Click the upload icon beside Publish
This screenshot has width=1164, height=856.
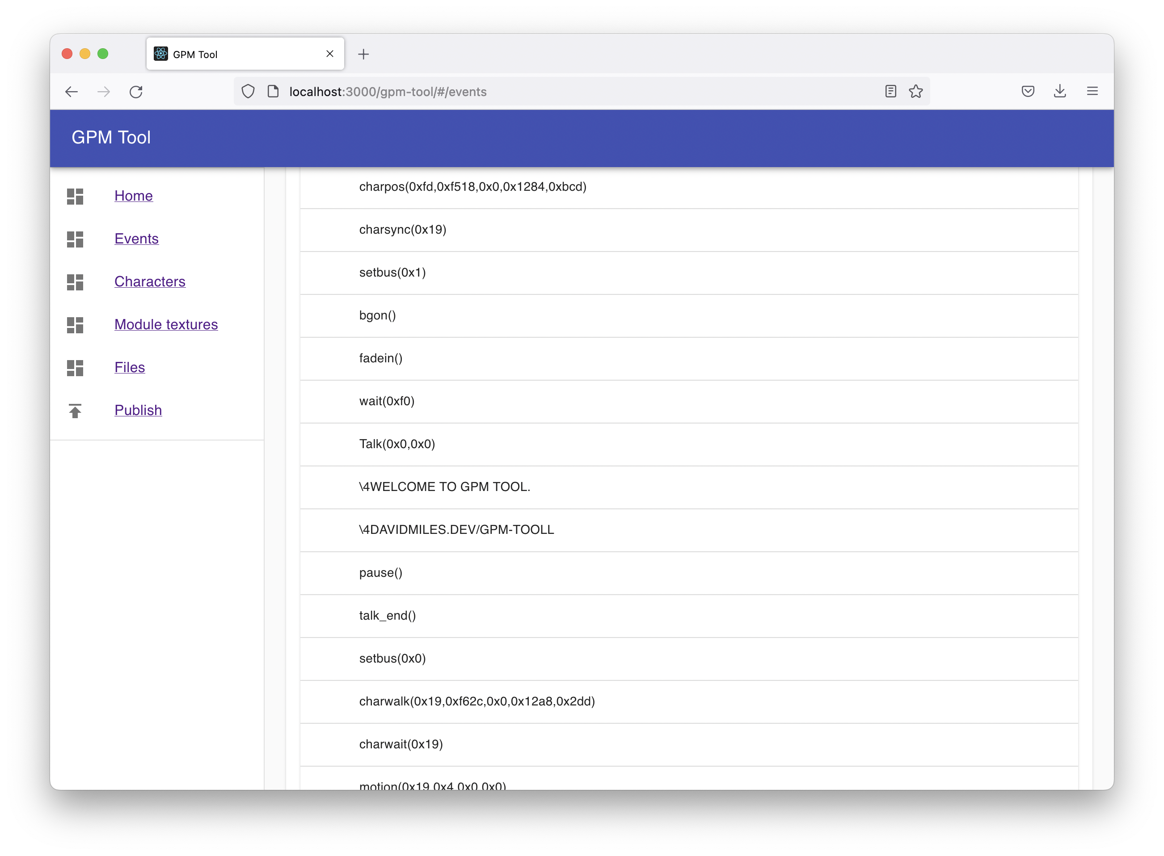click(75, 411)
